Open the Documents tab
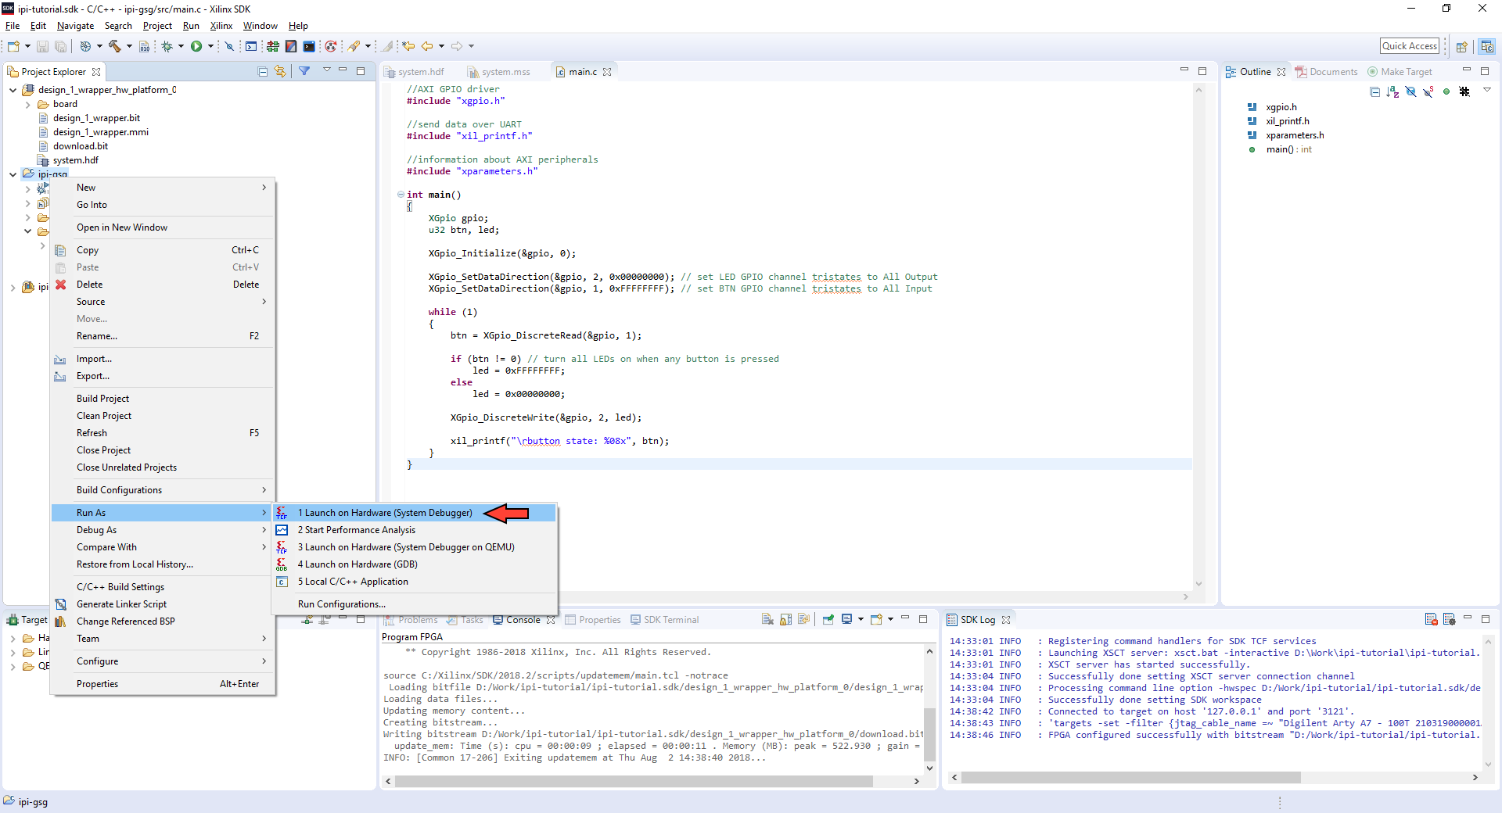The image size is (1502, 813). (x=1327, y=72)
